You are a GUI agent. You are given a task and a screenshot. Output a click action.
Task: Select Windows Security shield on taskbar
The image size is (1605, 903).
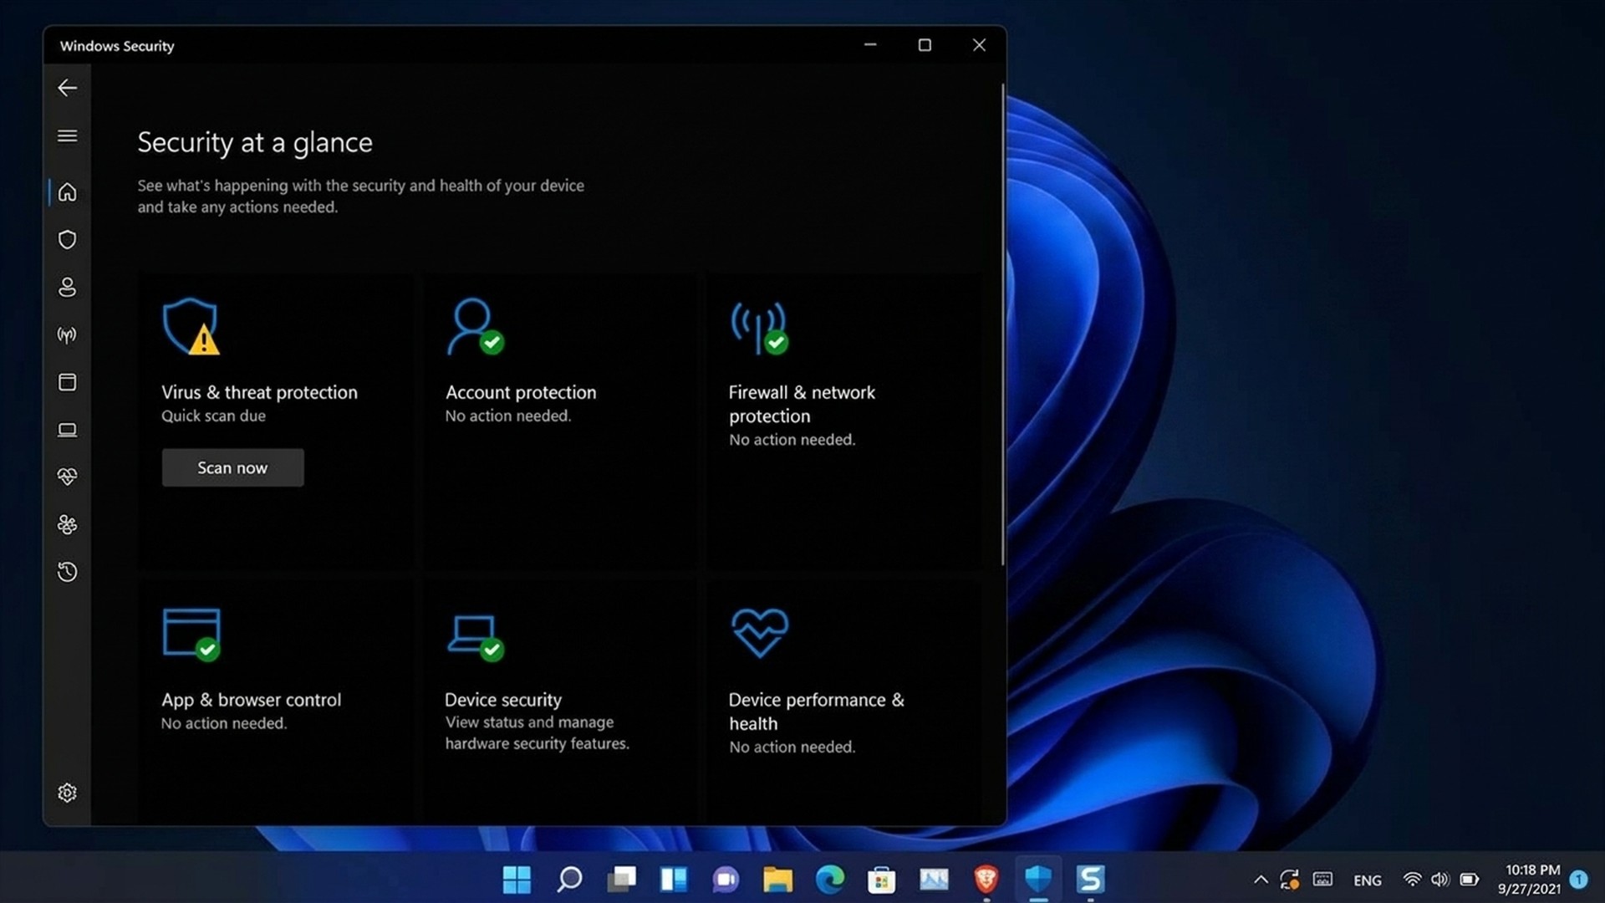[x=1038, y=880]
